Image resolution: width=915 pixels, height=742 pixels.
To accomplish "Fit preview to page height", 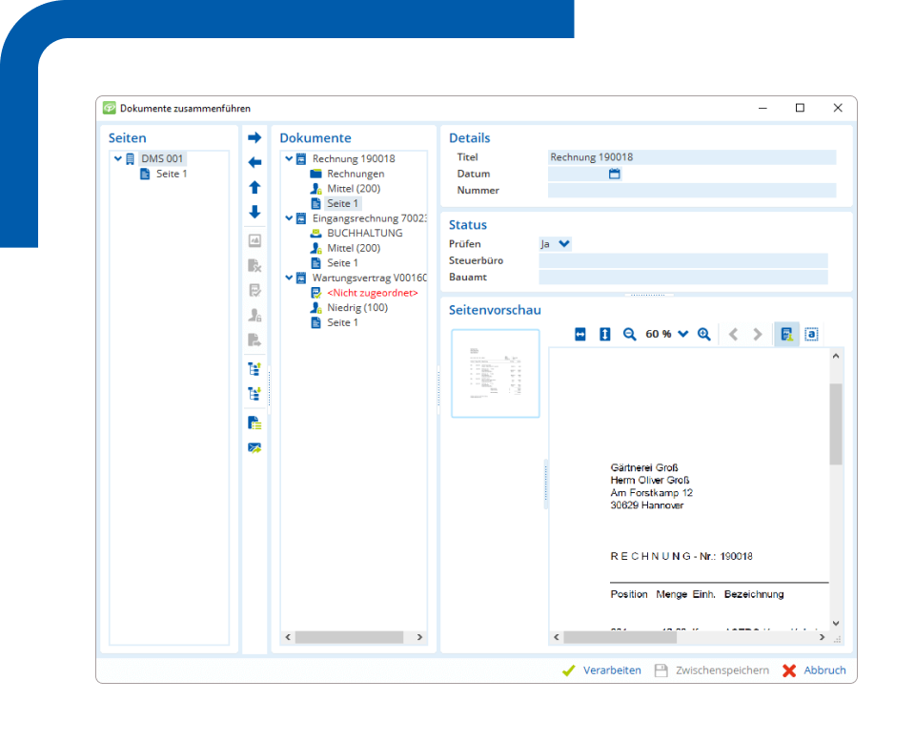I will [604, 334].
